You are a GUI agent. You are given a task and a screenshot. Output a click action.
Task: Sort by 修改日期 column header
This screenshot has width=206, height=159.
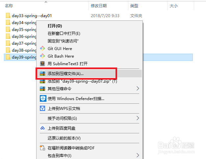[99, 6]
